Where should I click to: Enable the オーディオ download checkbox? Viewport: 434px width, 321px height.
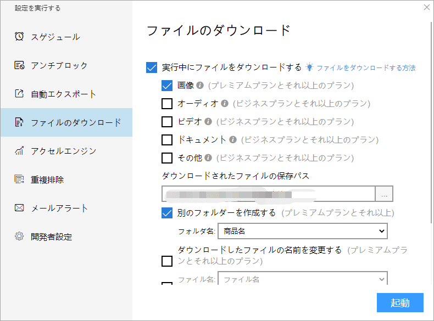[x=167, y=104]
